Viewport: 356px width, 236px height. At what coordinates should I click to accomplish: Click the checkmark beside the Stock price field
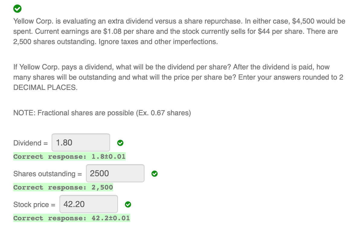pos(128,205)
